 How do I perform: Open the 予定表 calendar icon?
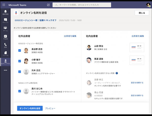[x=5, y=37]
